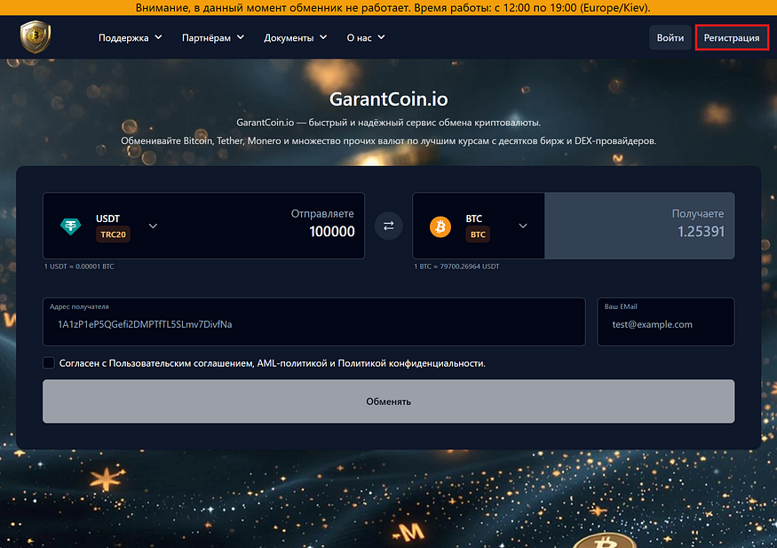Open the Поддержка menu
Viewport: 777px width, 548px height.
point(130,37)
